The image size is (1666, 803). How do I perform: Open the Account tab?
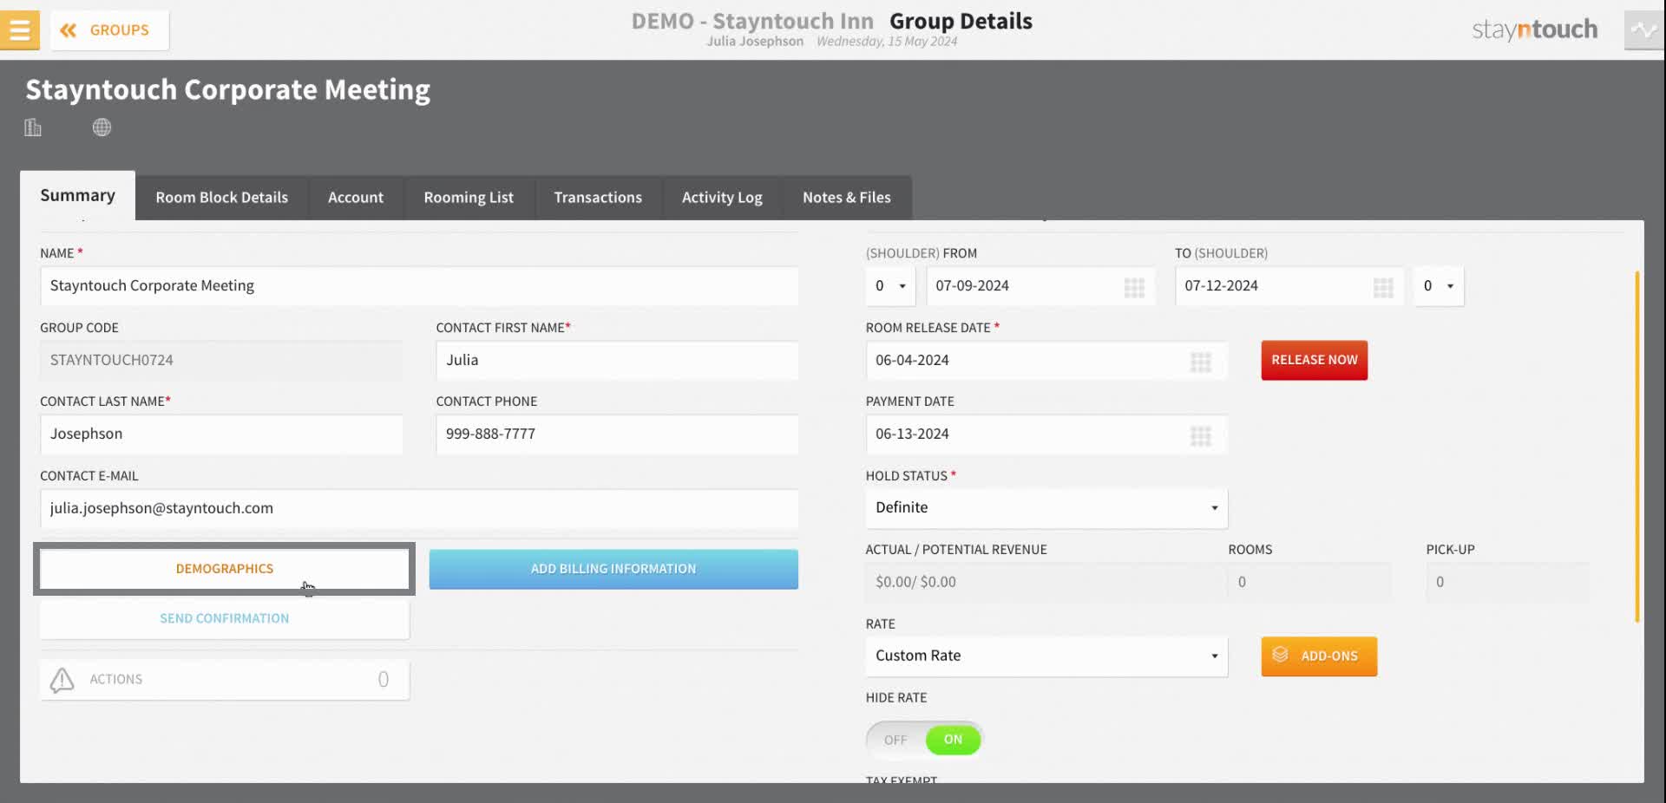tap(356, 198)
